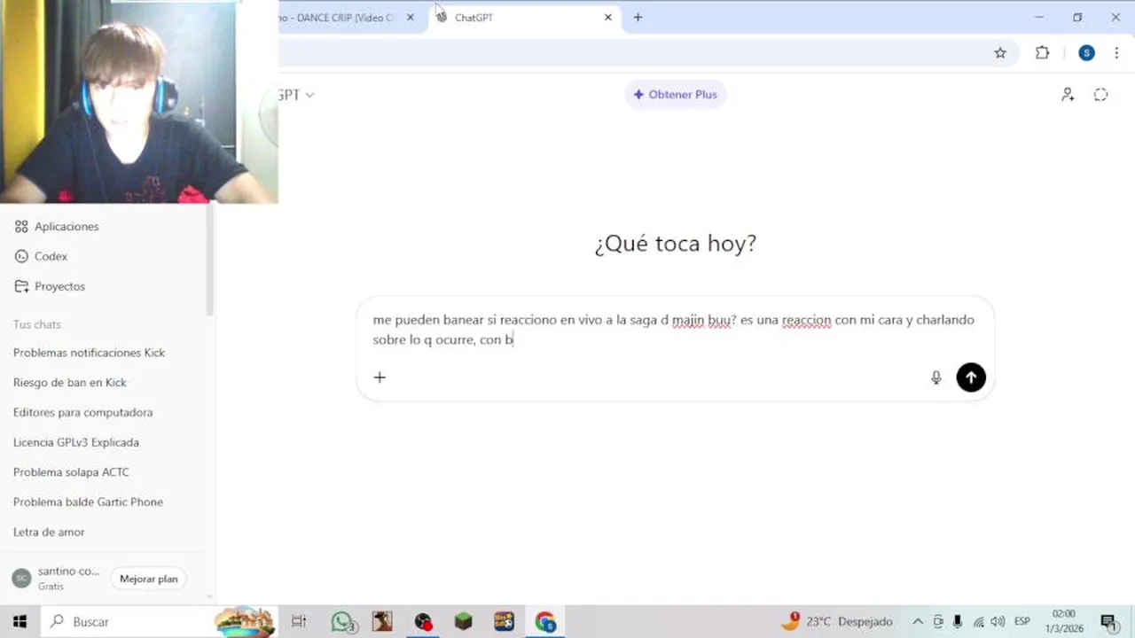Viewport: 1135px width, 638px height.
Task: Click the Mejorar plan button
Action: 149,579
